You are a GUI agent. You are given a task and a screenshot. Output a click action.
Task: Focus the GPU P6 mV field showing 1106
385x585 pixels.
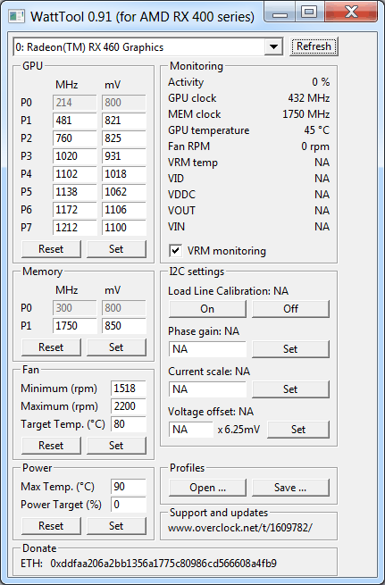click(123, 210)
